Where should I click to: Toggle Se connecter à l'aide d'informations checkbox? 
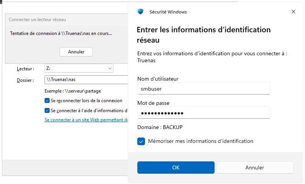click(x=47, y=111)
